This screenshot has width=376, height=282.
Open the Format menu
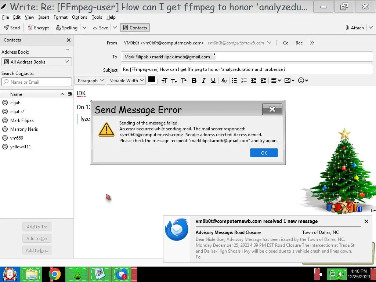[61, 17]
